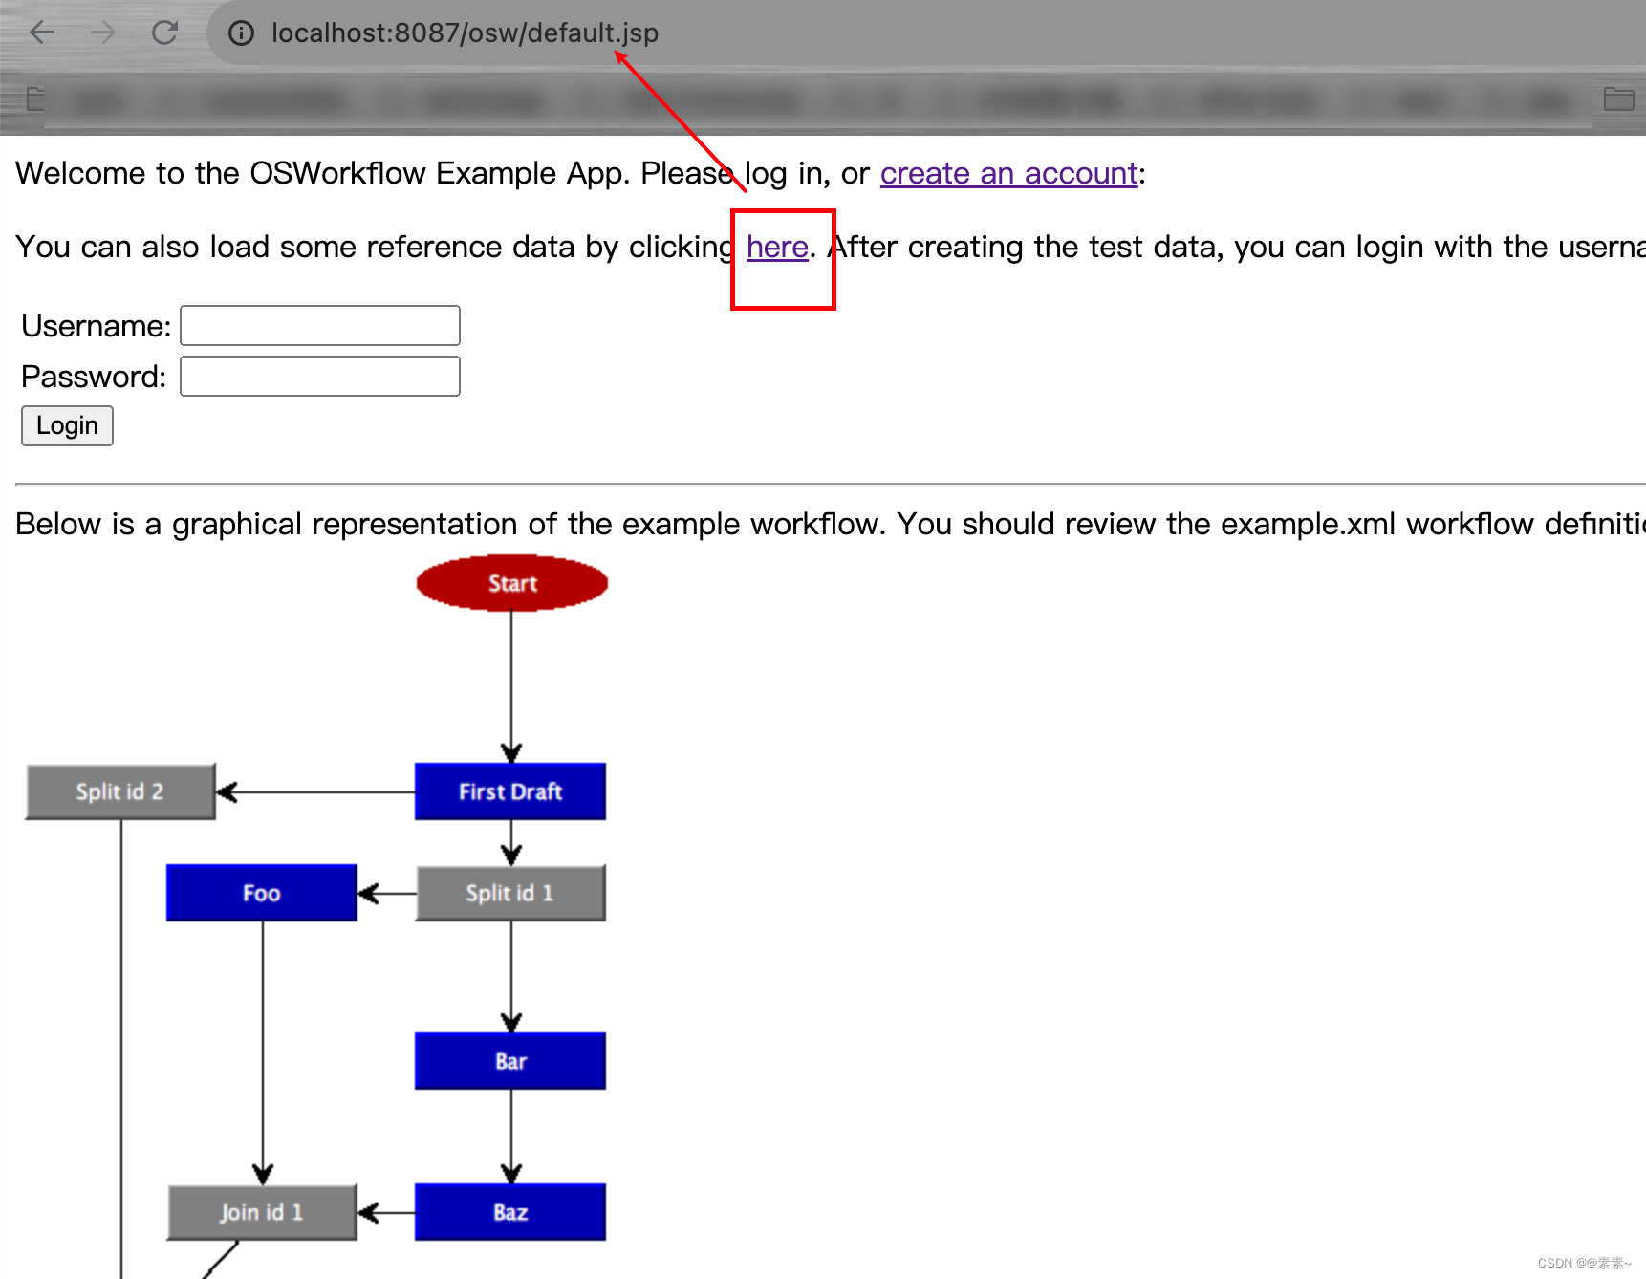Click the red Start node in diagram
The image size is (1646, 1279).
511,583
